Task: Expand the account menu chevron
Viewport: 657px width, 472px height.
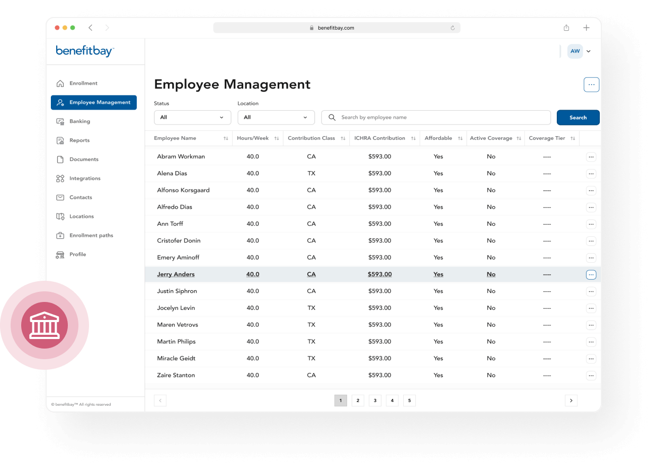Action: click(589, 51)
